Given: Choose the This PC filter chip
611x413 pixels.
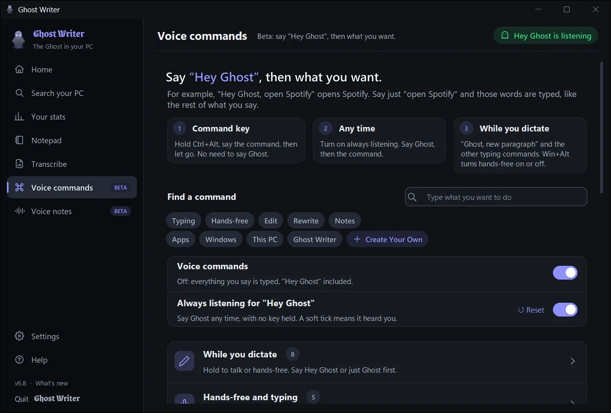Looking at the screenshot, I should pyautogui.click(x=265, y=239).
